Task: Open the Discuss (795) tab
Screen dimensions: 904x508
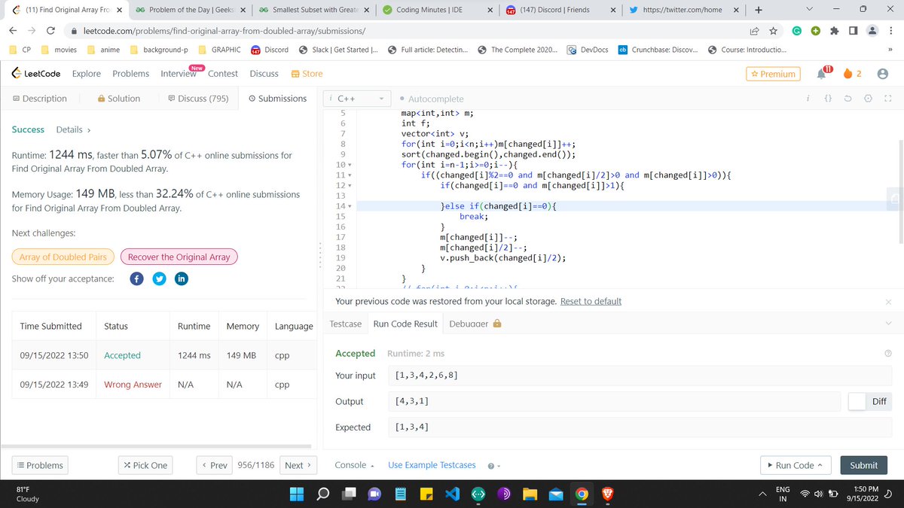Action: (198, 99)
